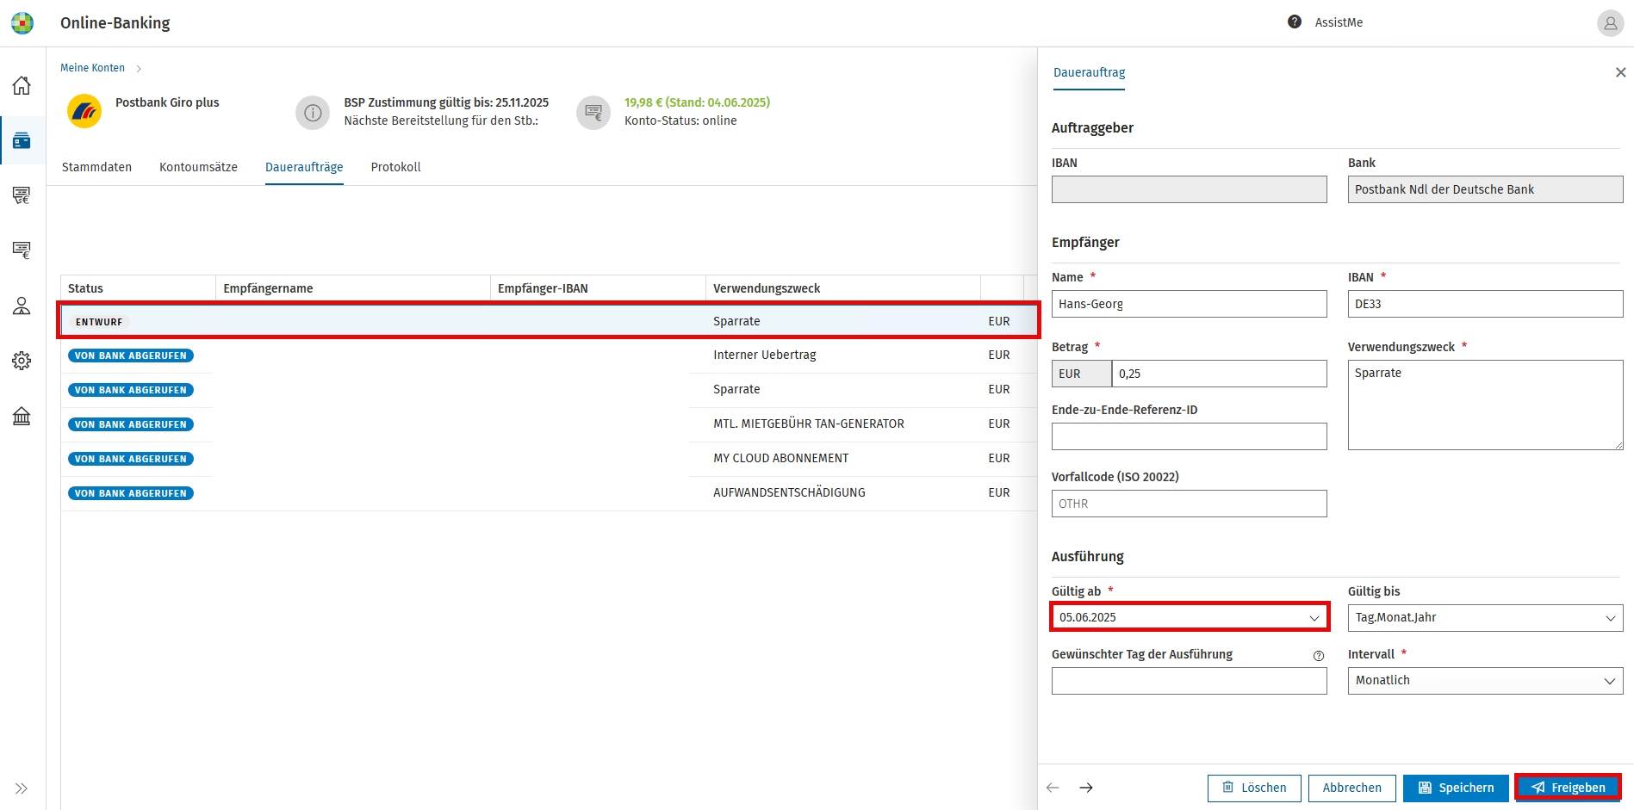Open settings gear in sidebar
The width and height of the screenshot is (1634, 810).
point(22,361)
